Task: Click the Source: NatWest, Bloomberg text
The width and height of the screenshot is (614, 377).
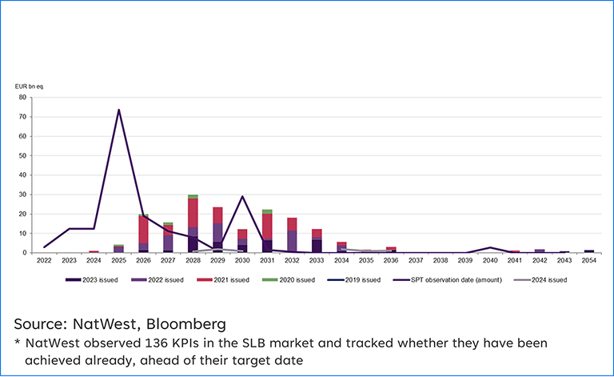Action: [119, 324]
